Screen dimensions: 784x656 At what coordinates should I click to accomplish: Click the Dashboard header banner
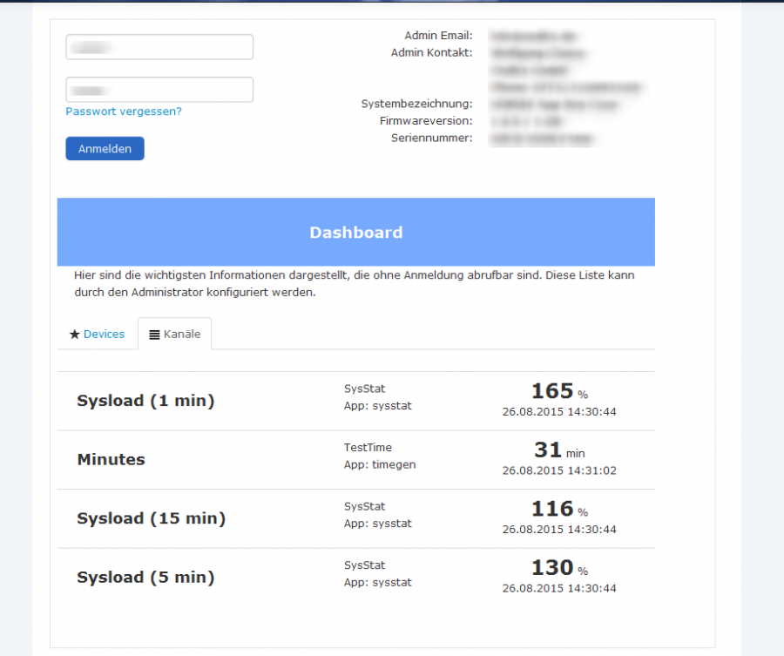tap(355, 233)
